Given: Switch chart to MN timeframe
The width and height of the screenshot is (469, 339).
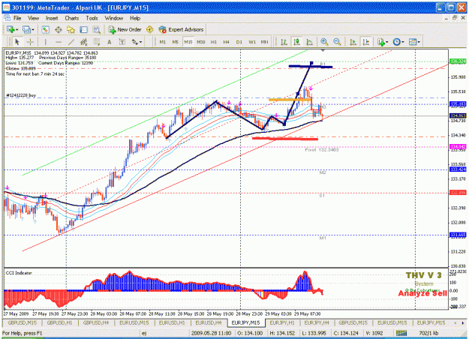Looking at the screenshot, I should tap(264, 42).
